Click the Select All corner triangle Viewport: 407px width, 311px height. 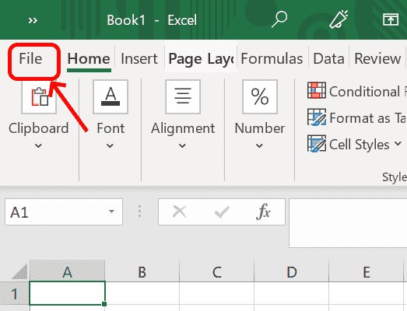20,272
